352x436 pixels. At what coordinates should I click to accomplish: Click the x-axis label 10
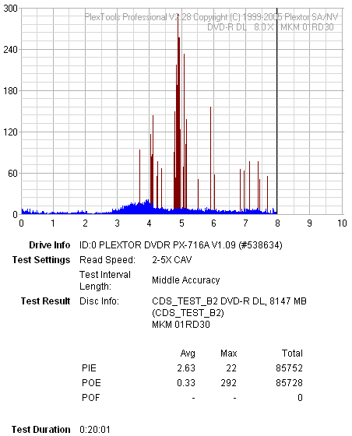pyautogui.click(x=342, y=223)
